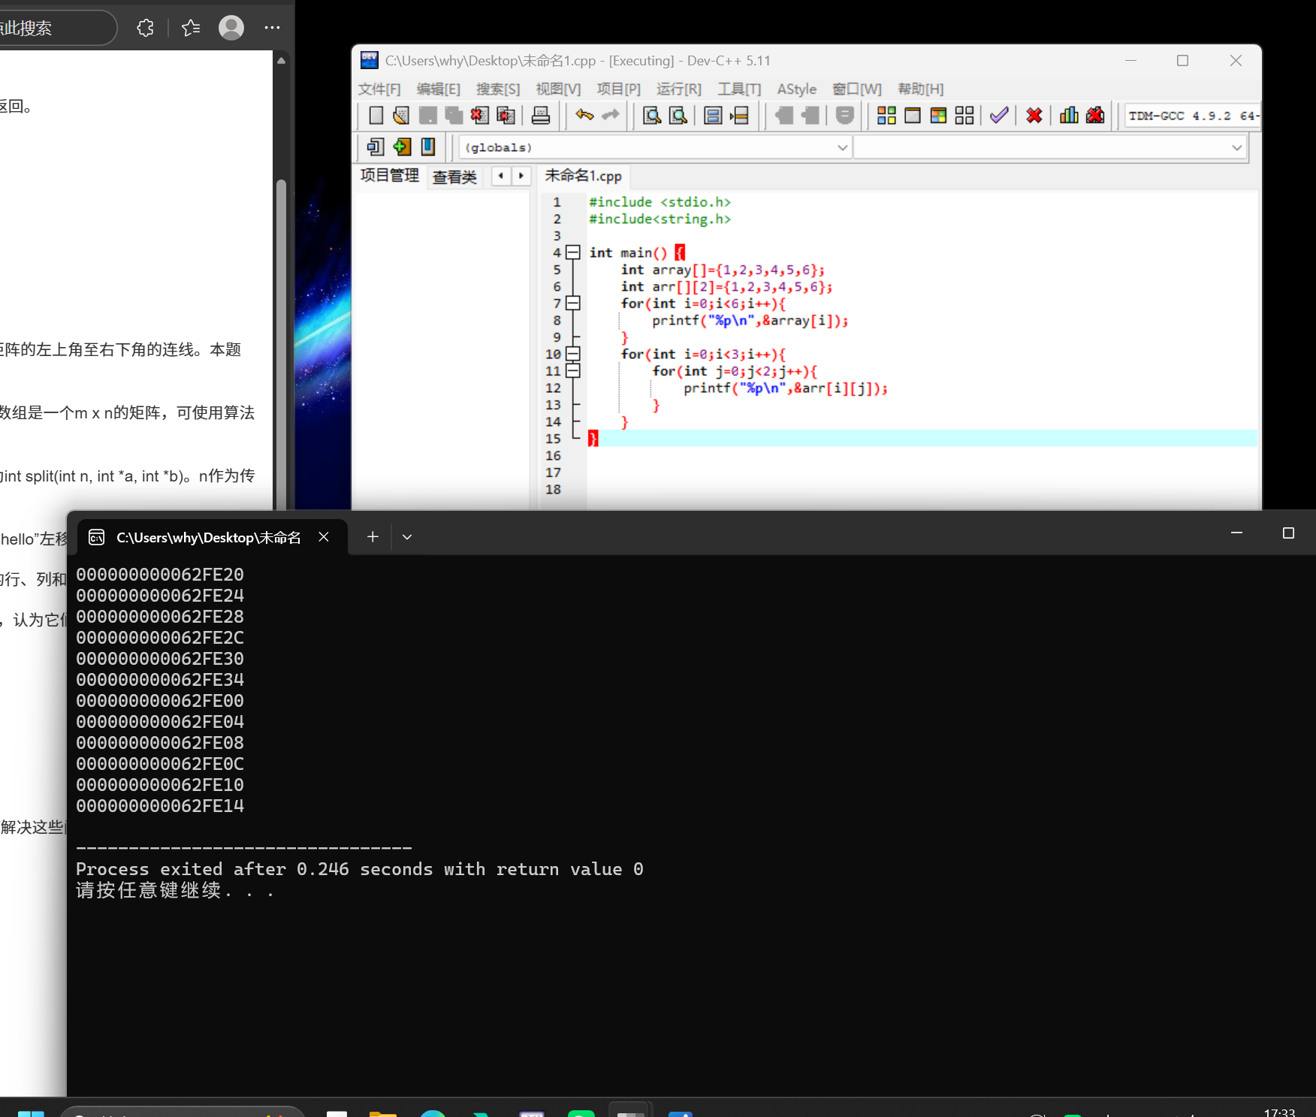Click the Insert icon with green plus
This screenshot has width=1316, height=1117.
tap(402, 146)
